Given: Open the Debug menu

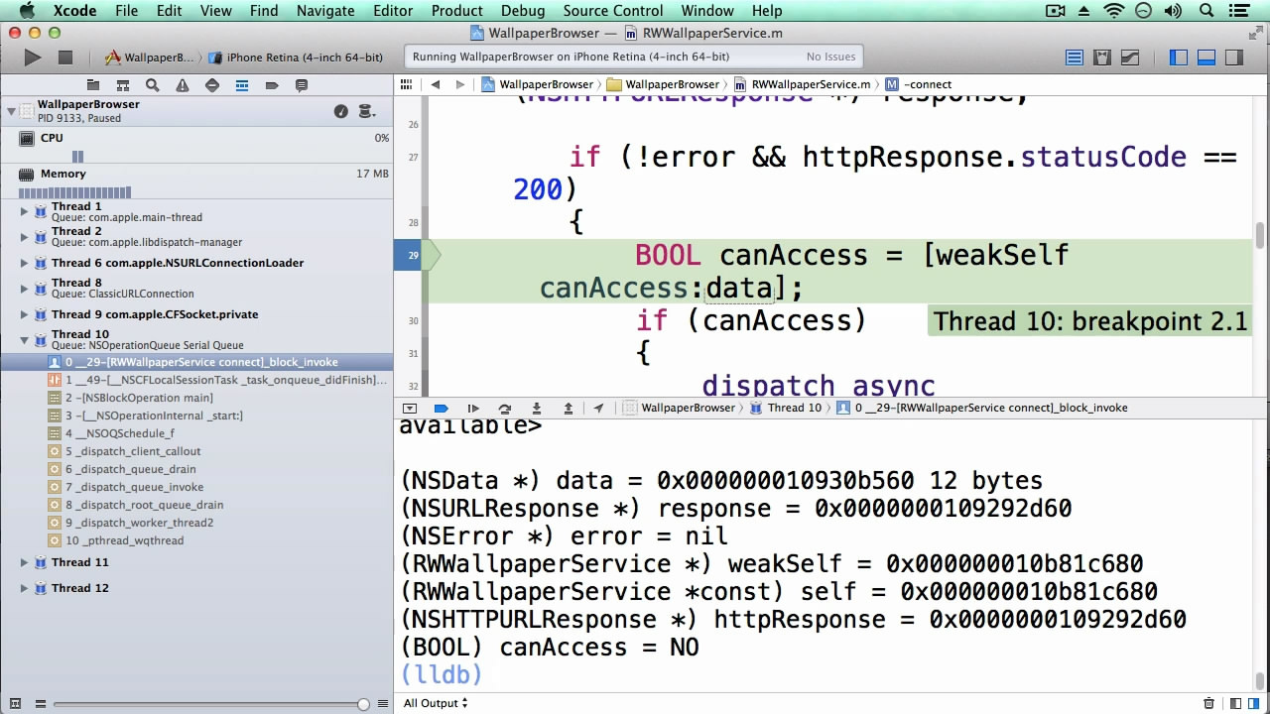Looking at the screenshot, I should tap(523, 11).
